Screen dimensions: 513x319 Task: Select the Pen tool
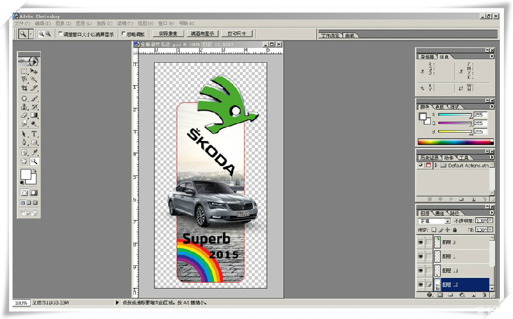point(24,143)
